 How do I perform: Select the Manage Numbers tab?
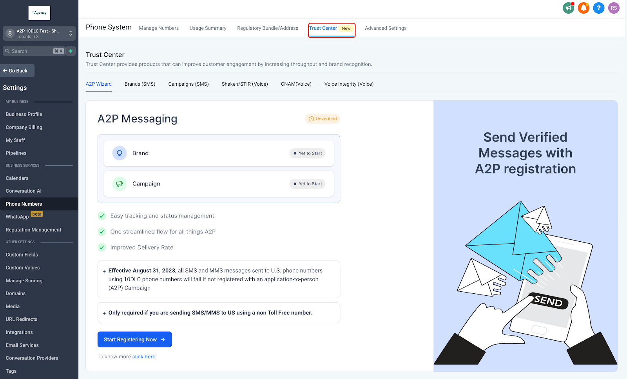[159, 28]
